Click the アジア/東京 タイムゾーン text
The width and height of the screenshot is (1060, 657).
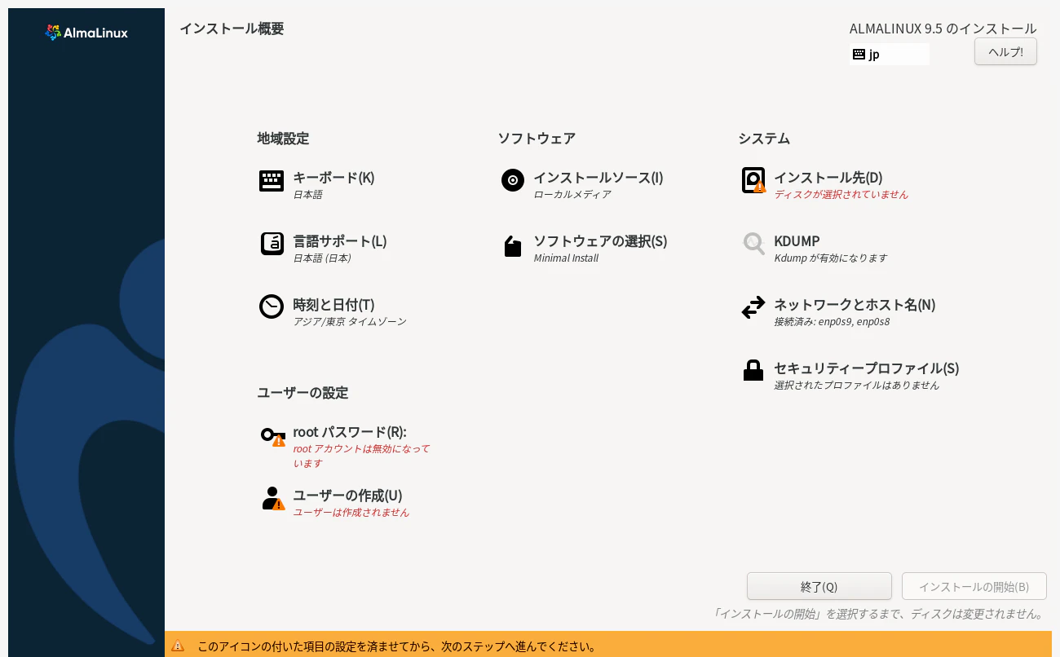tap(350, 322)
